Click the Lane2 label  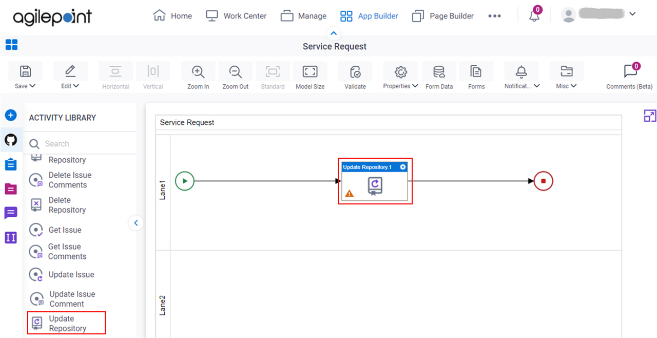click(163, 305)
